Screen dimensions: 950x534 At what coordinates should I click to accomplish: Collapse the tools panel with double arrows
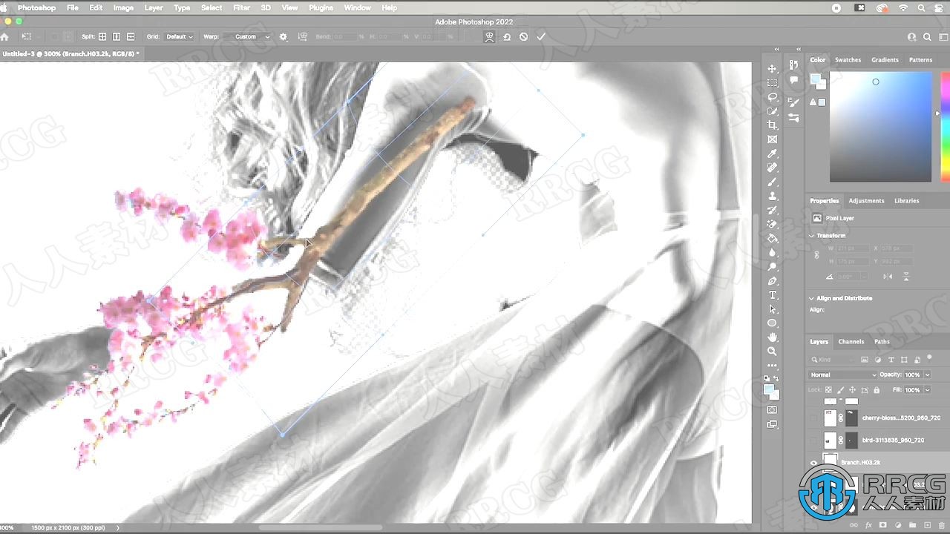coord(776,50)
